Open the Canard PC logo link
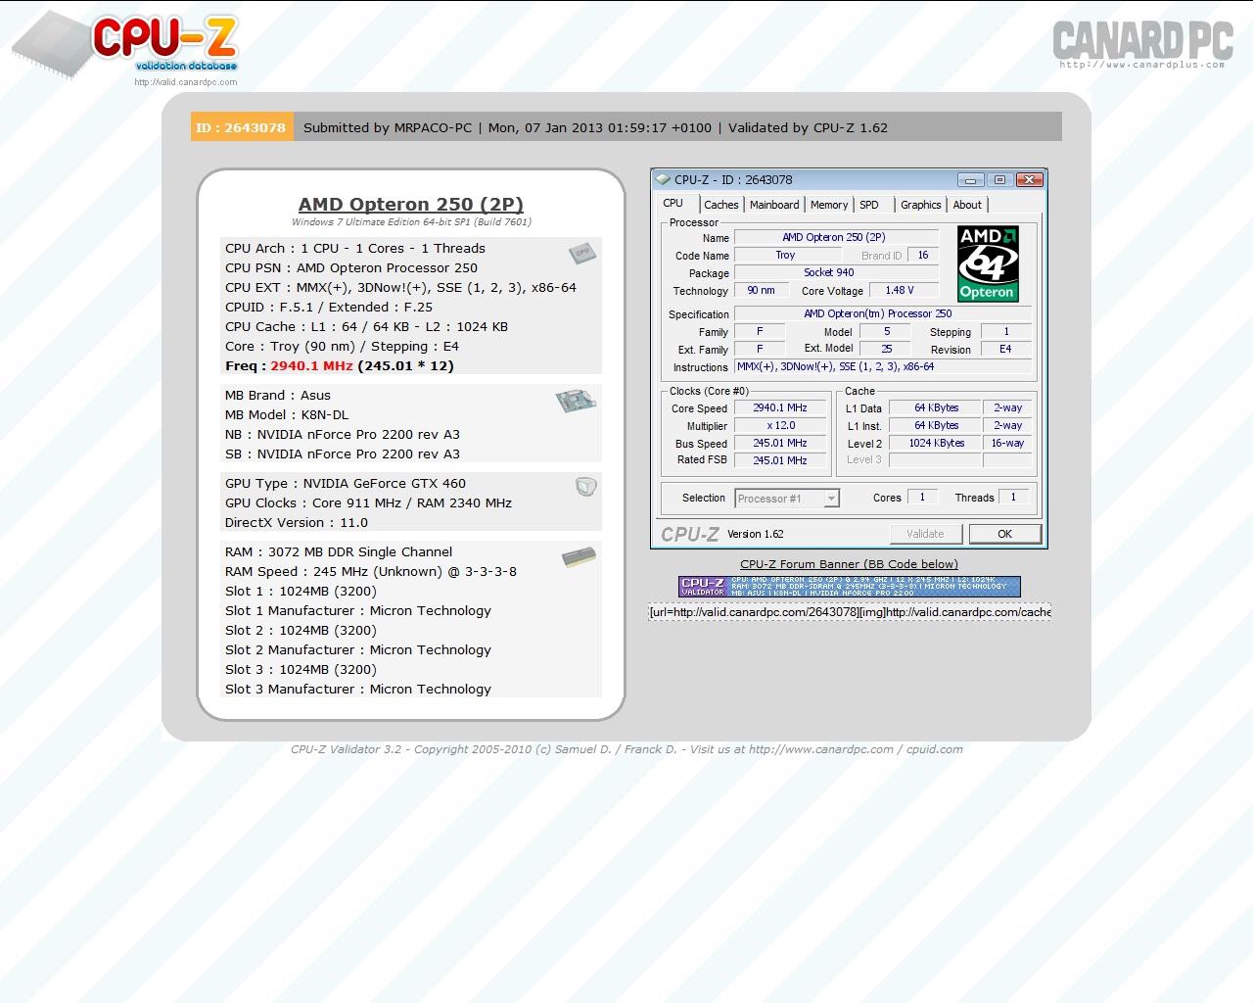Viewport: 1253px width, 1003px height. 1142,44
